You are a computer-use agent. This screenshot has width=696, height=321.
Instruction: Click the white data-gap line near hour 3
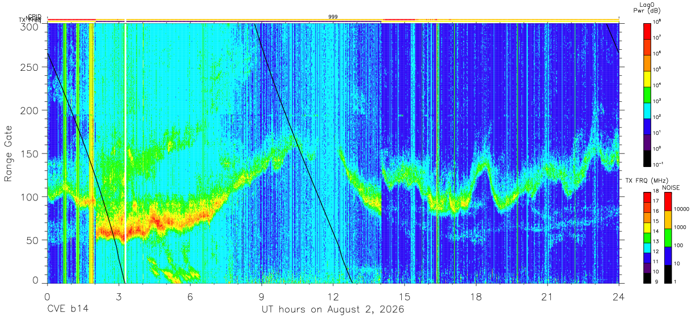click(x=125, y=153)
